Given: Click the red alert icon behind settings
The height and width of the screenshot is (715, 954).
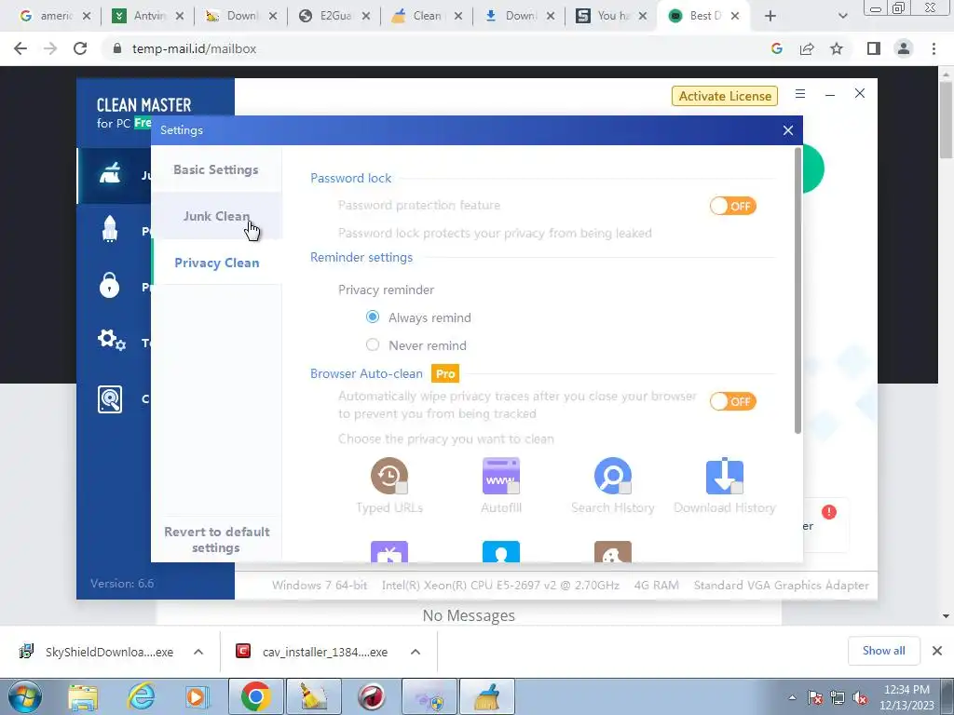Looking at the screenshot, I should point(828,512).
